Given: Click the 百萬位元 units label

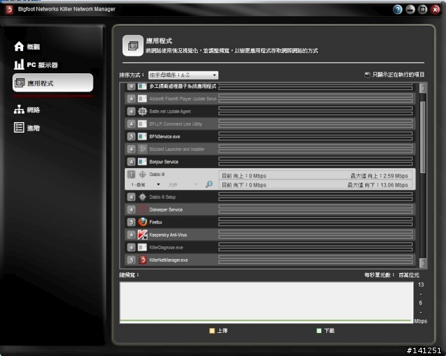Looking at the screenshot, I should [409, 275].
